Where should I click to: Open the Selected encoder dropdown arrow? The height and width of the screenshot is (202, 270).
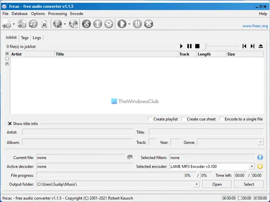pos(252,166)
